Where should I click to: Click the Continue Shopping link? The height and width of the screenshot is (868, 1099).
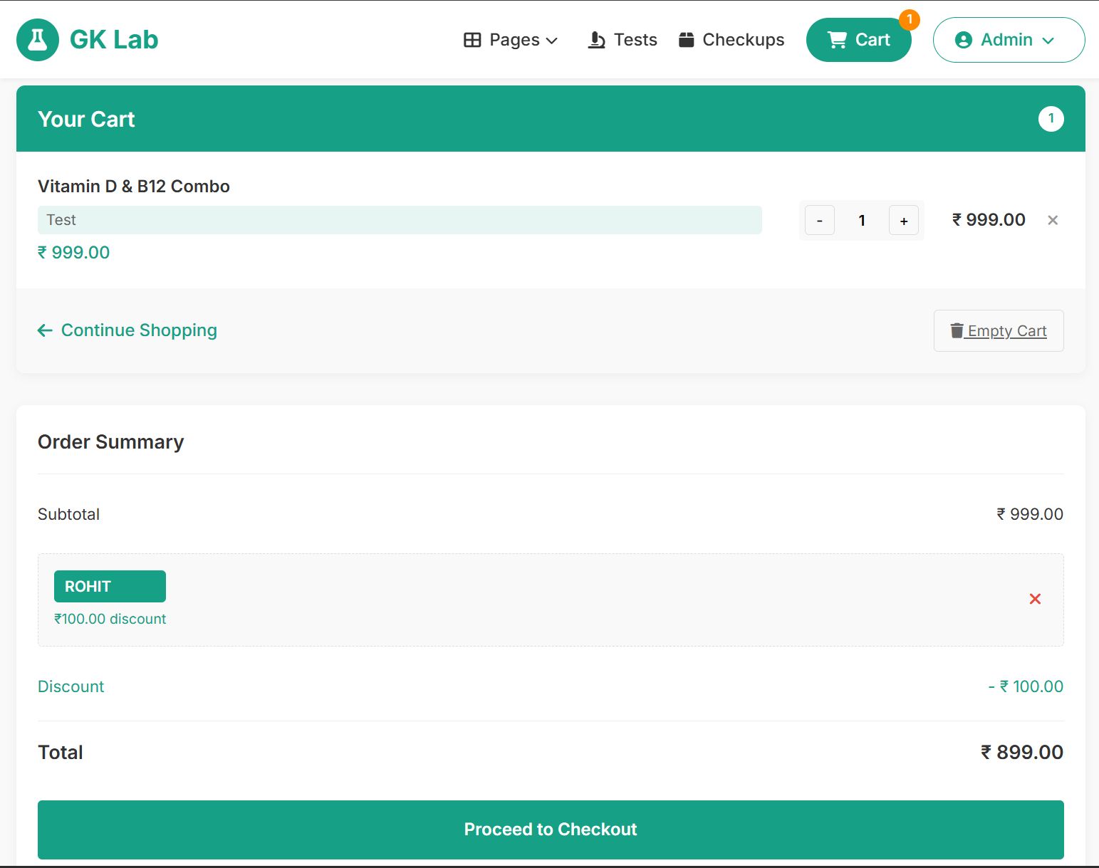point(139,330)
